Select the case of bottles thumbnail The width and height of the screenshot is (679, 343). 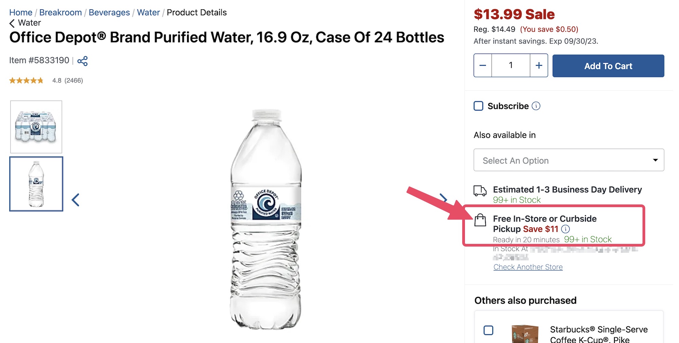tap(36, 127)
